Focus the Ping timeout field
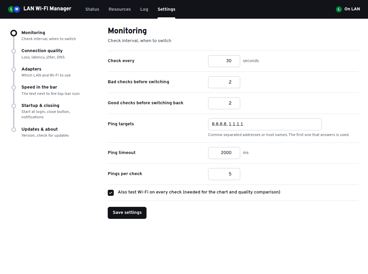 tap(224, 153)
